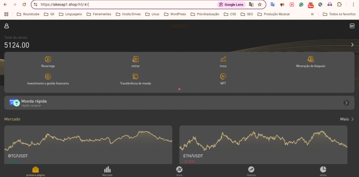Switch language with the EN icon
The image size is (359, 177).
click(x=352, y=26)
